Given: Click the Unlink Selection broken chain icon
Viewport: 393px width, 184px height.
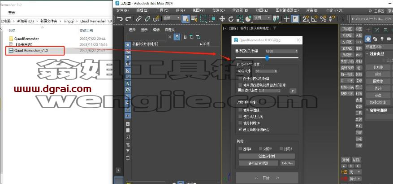Looking at the screenshot, I should pos(147,18).
